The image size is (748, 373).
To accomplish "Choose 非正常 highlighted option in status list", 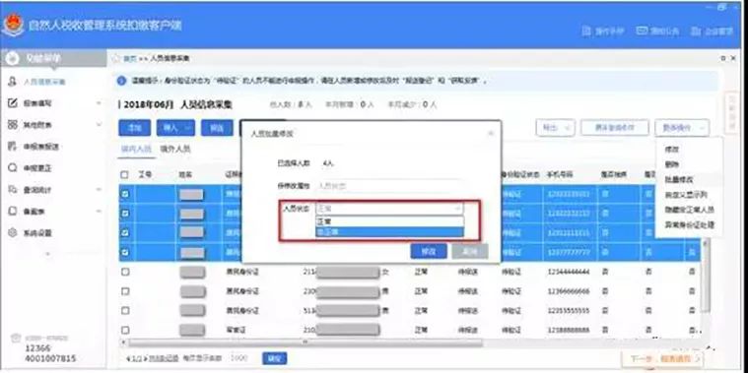I will pos(389,232).
